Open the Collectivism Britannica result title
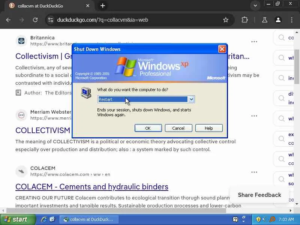Image resolution: width=300 pixels, height=225 pixels. pyautogui.click(x=43, y=56)
